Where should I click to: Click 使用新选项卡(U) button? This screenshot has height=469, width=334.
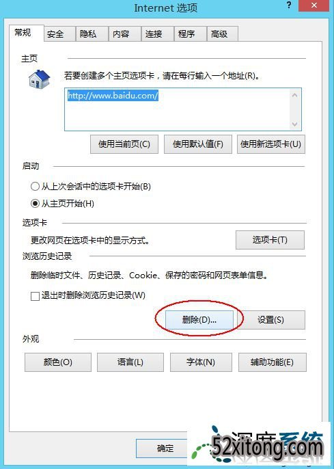coord(271,144)
